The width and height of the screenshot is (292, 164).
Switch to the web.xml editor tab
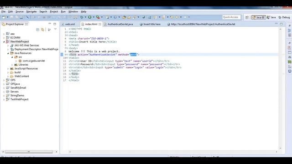pyautogui.click(x=68, y=24)
